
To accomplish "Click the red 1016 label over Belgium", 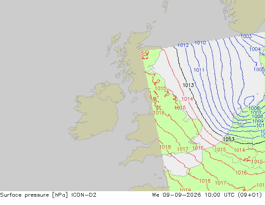I will coord(241,173).
